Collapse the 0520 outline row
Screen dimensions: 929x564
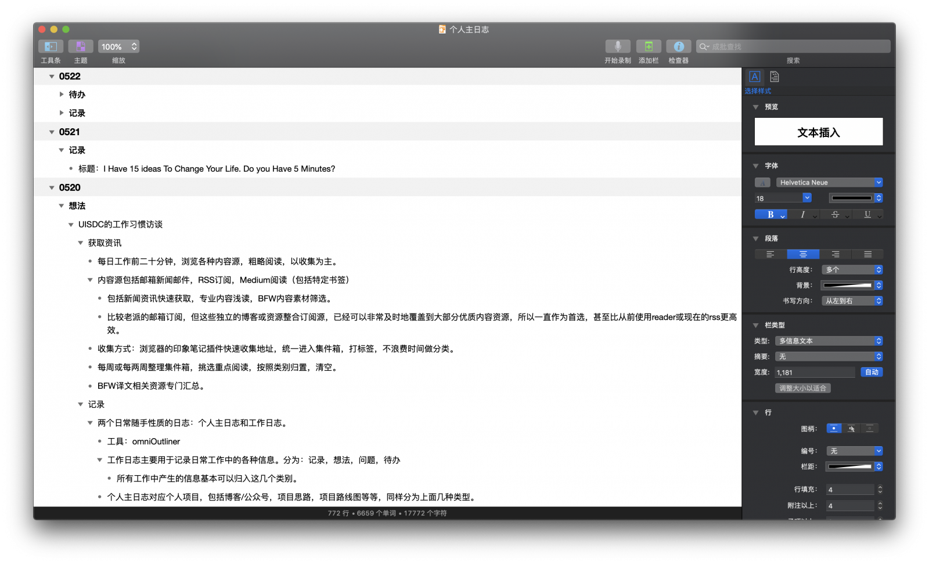pyautogui.click(x=52, y=187)
